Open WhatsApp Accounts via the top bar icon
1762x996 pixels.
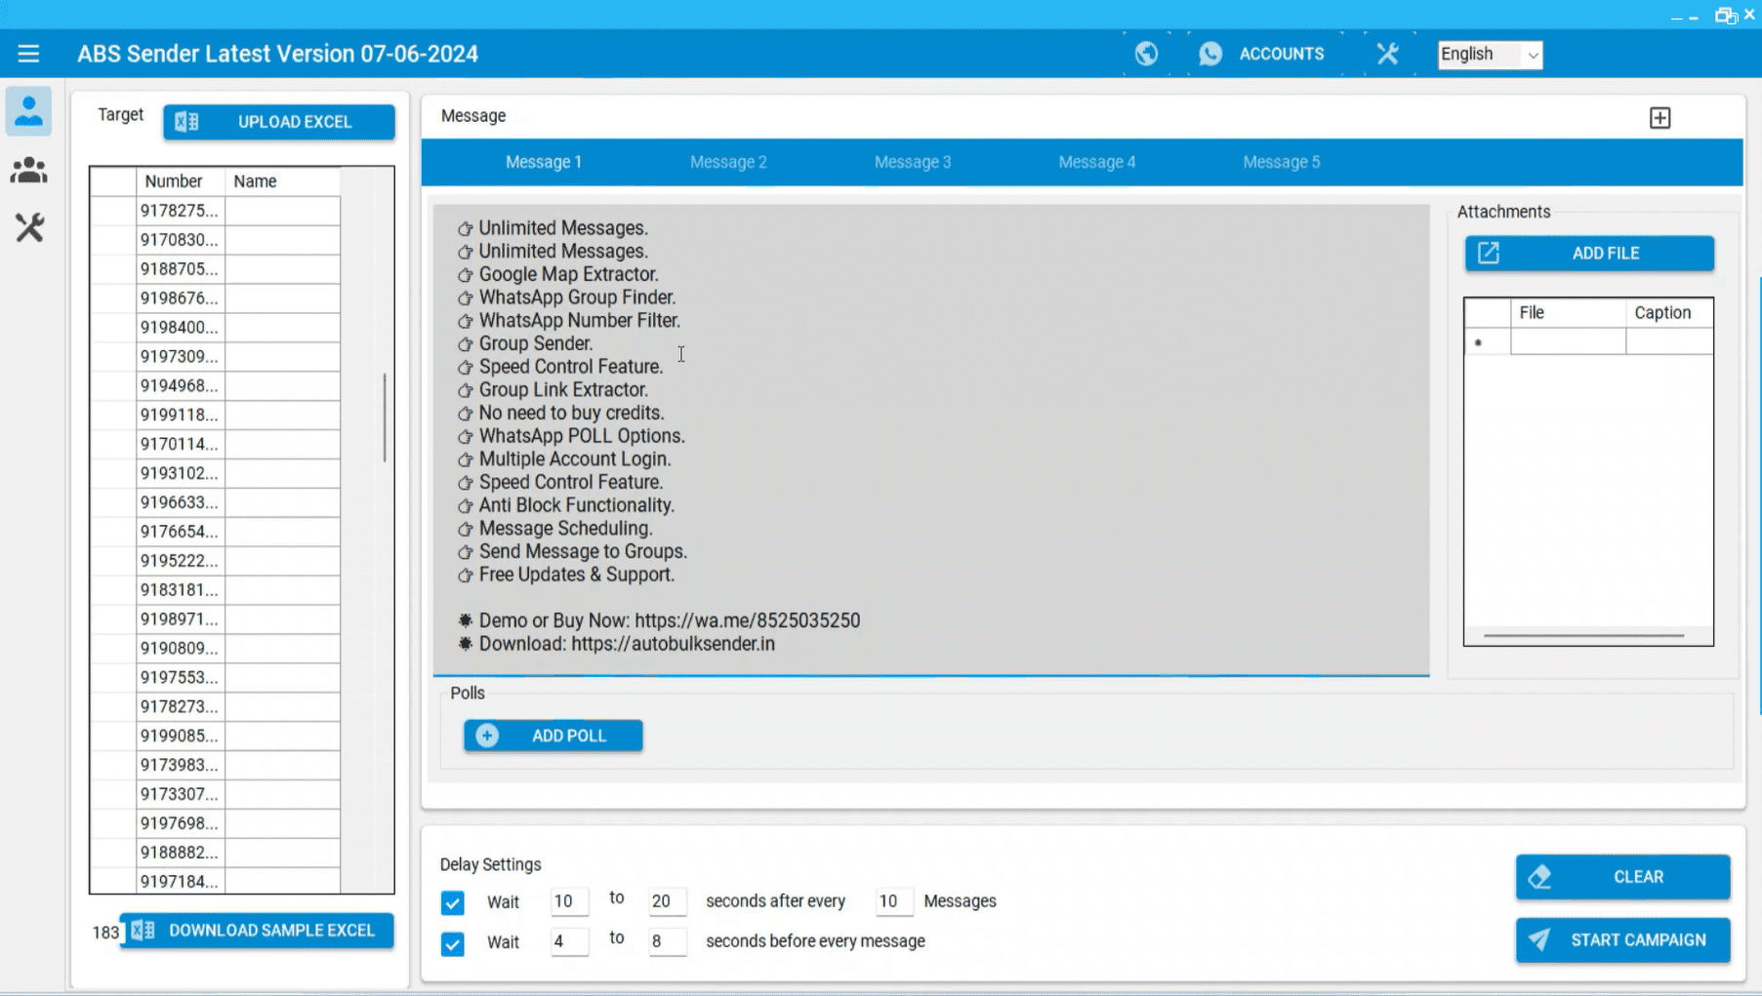pyautogui.click(x=1210, y=54)
